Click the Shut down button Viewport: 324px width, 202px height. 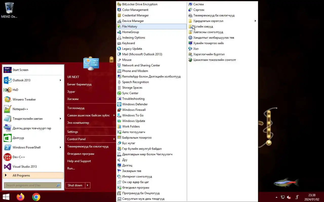point(75,185)
